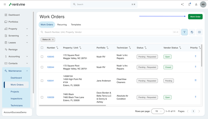Viewport: 208px width, 119px height.
Task: Go to previous page arrow
Action: (x=188, y=111)
